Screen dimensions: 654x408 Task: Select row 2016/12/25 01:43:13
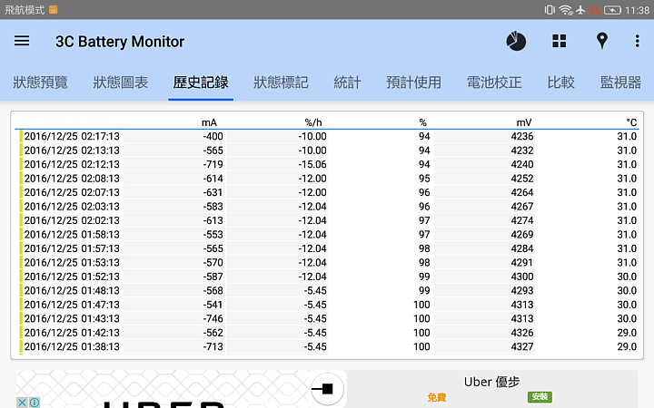[329, 318]
